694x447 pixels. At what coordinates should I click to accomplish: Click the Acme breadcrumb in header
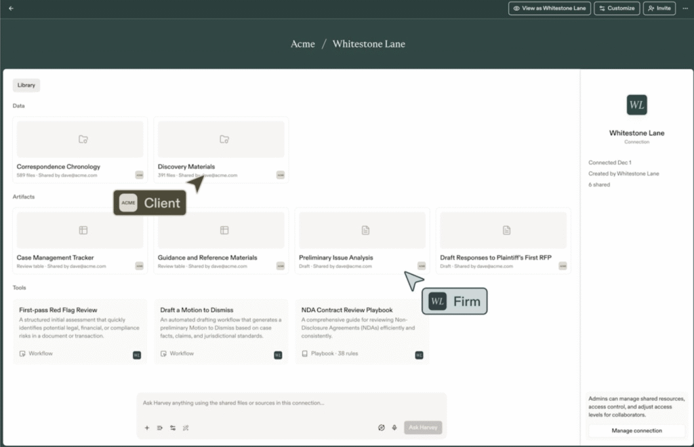(x=302, y=44)
